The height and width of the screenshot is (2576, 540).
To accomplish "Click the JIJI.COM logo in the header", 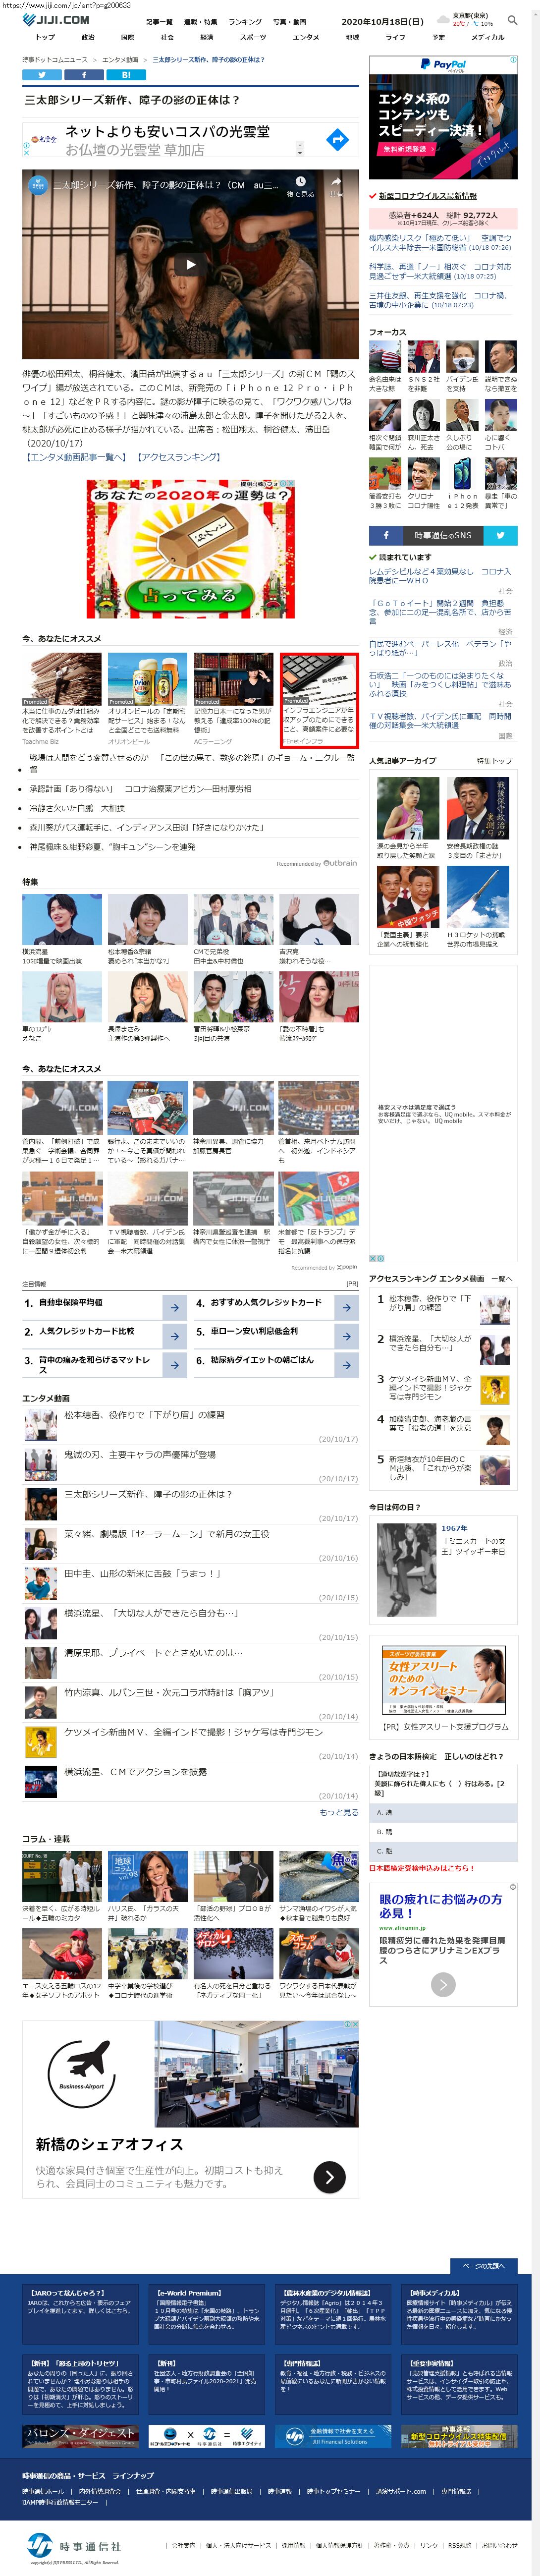I will coord(56,20).
